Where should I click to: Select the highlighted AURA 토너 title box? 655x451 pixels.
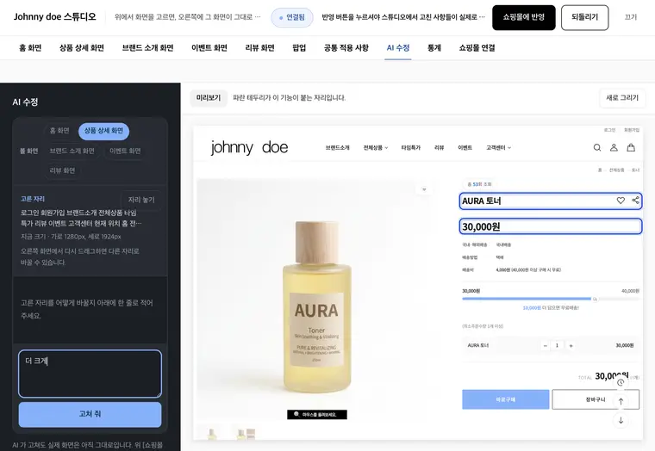(551, 201)
